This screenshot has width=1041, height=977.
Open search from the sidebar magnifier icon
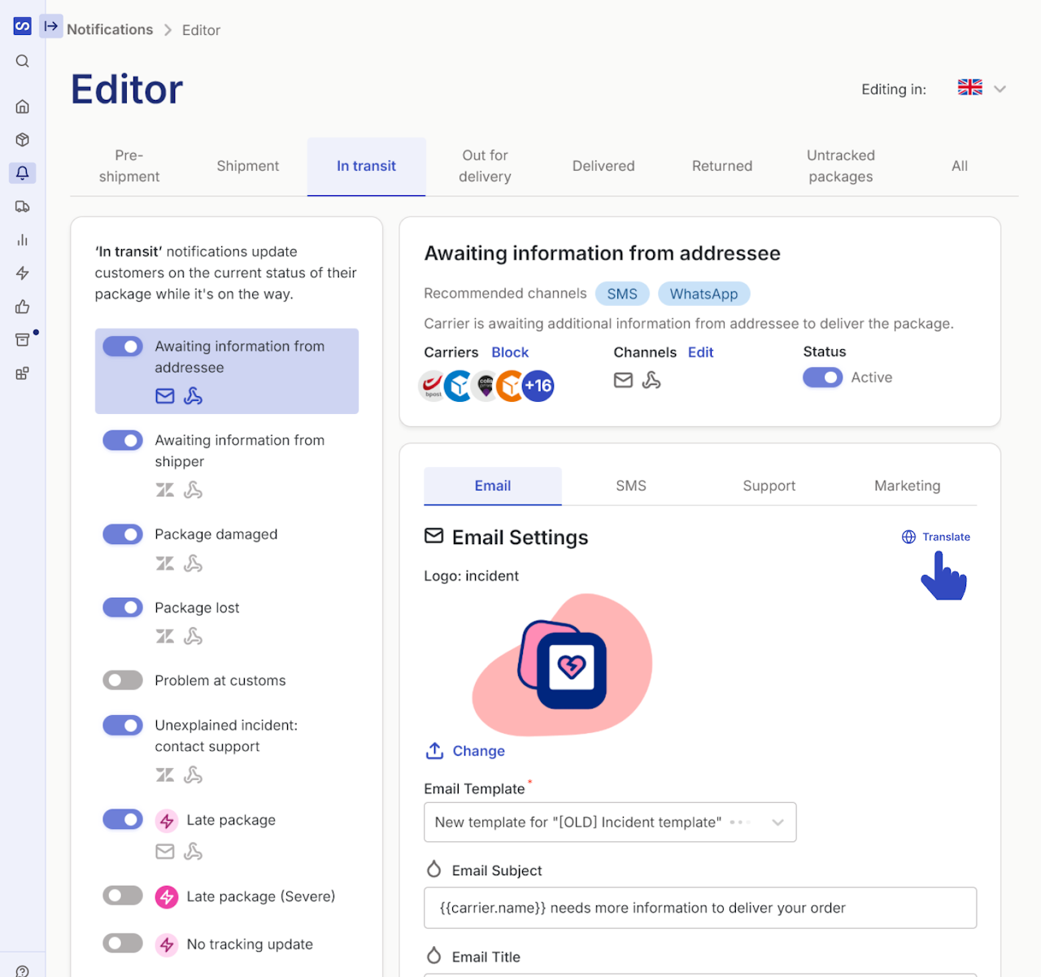point(23,61)
